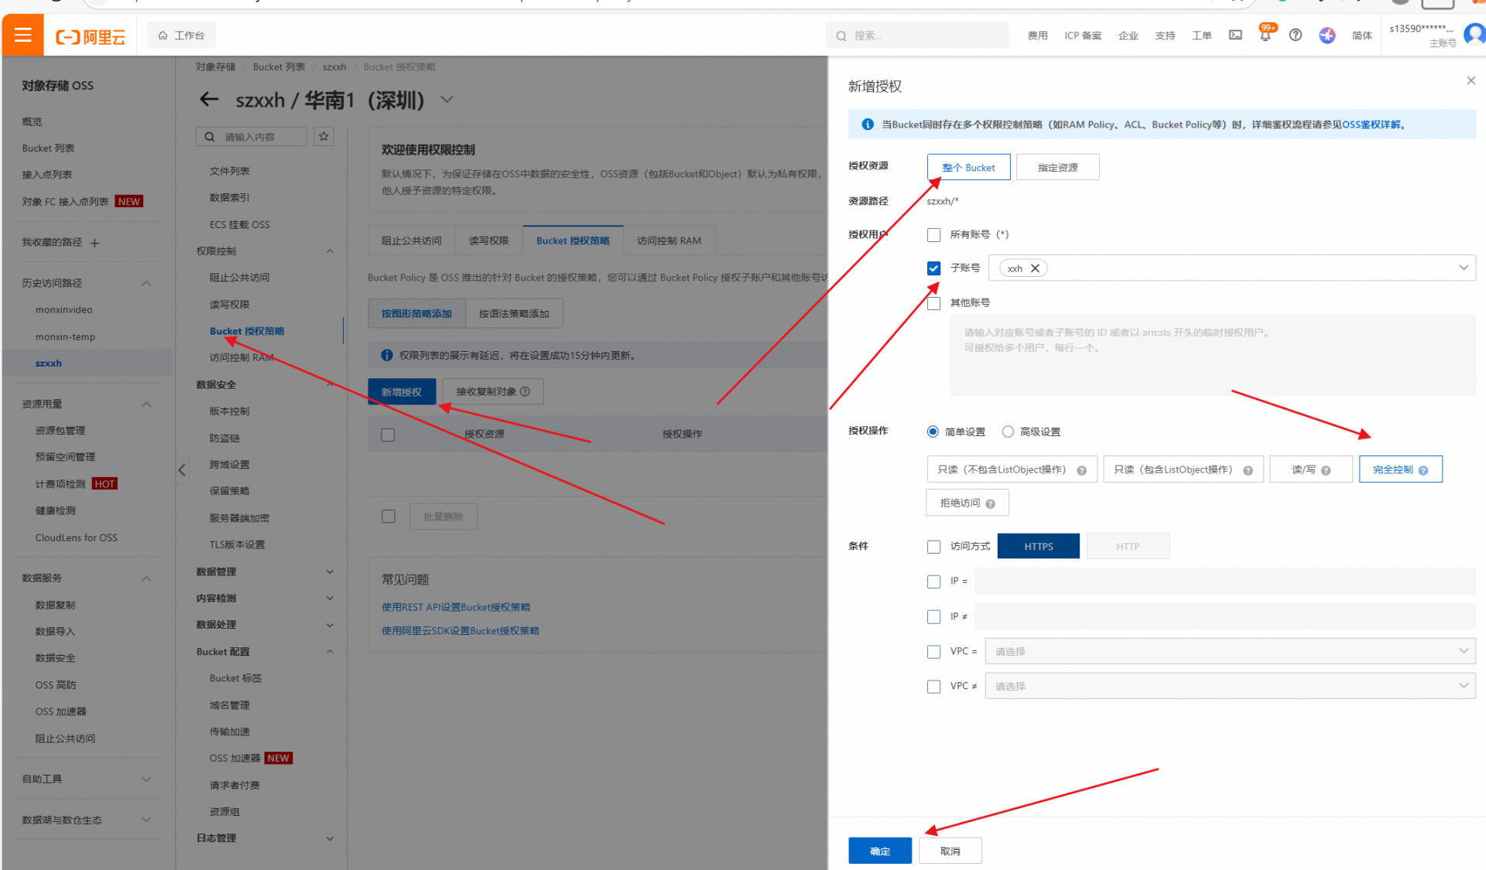Close the 新增授权 panel
Screen dimensions: 1486x870
pos(1471,80)
